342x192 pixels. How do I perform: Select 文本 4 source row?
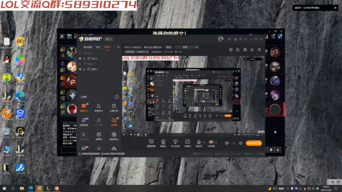(99, 58)
